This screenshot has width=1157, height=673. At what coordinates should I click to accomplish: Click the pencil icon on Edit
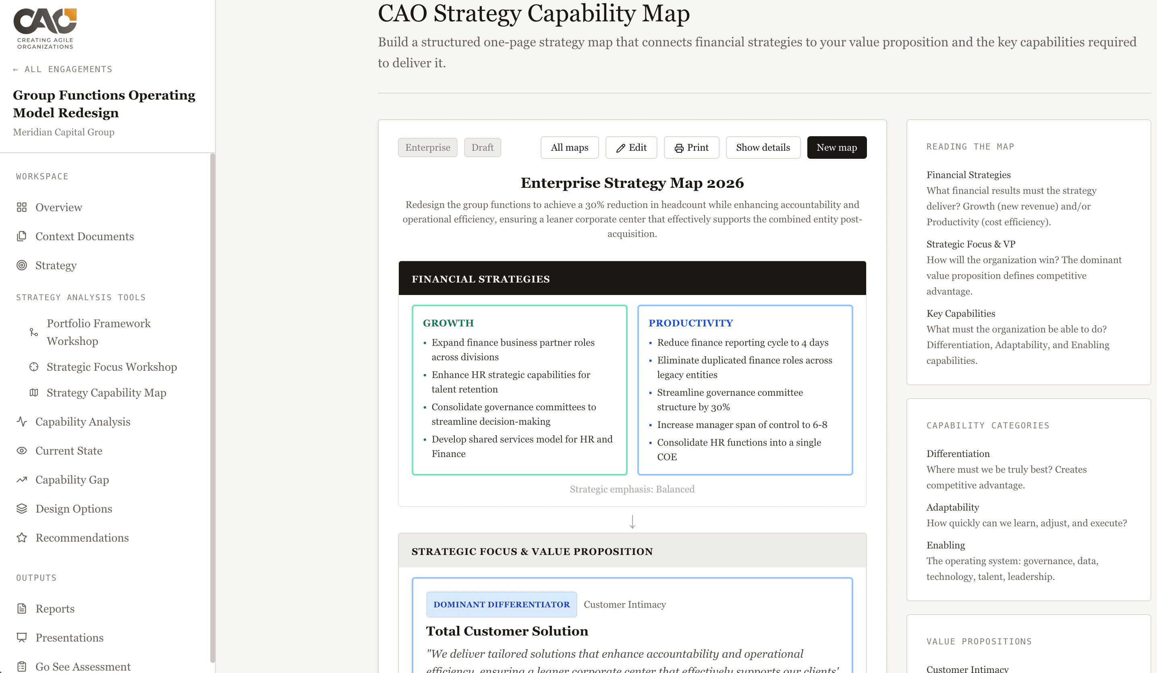(621, 148)
